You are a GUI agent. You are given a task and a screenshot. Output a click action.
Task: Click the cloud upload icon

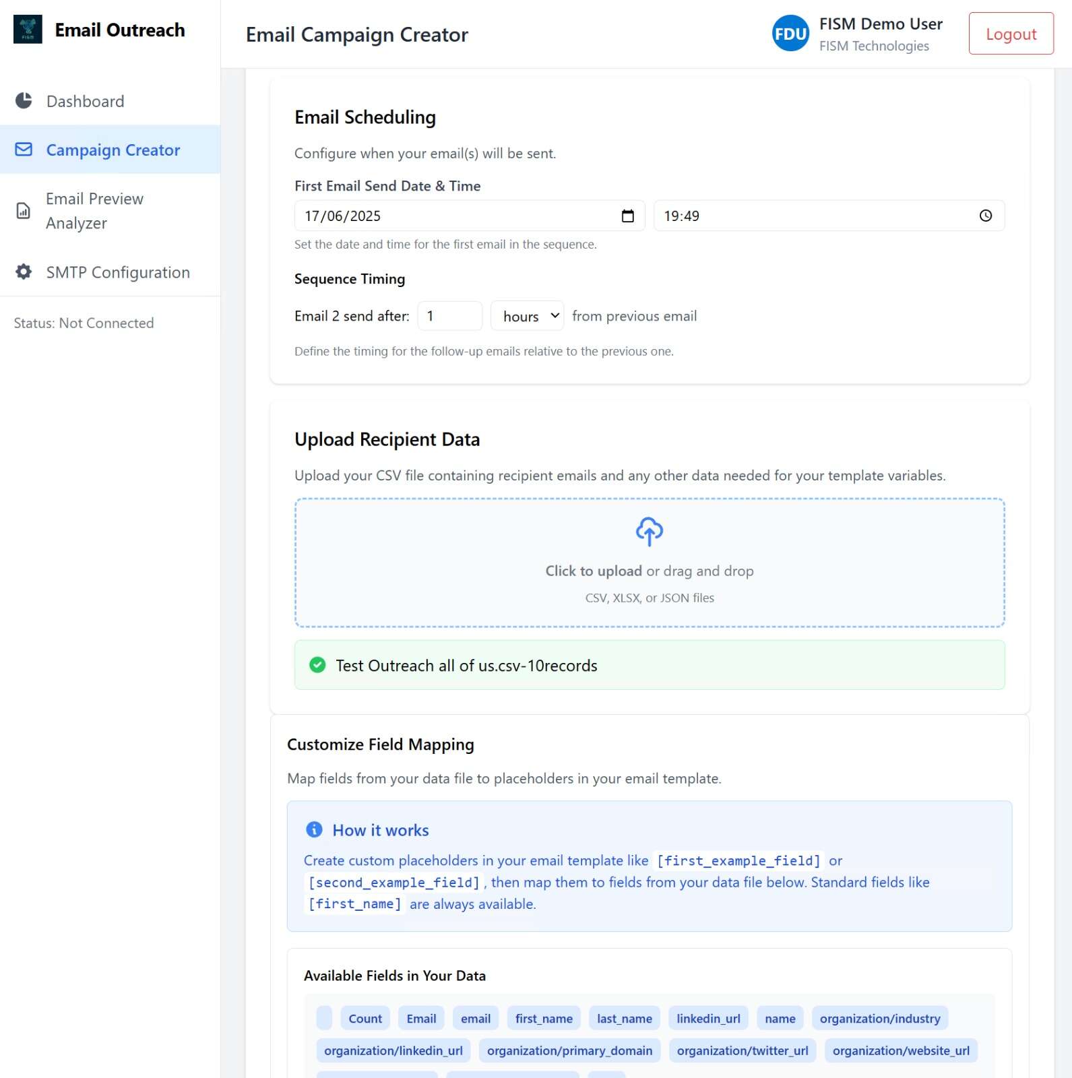tap(649, 532)
